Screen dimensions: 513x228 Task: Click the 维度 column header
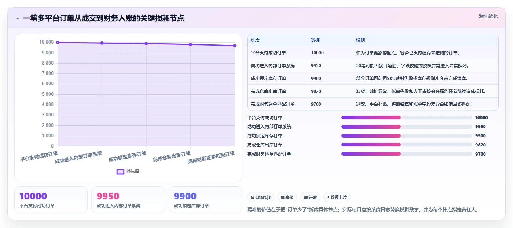pyautogui.click(x=255, y=40)
